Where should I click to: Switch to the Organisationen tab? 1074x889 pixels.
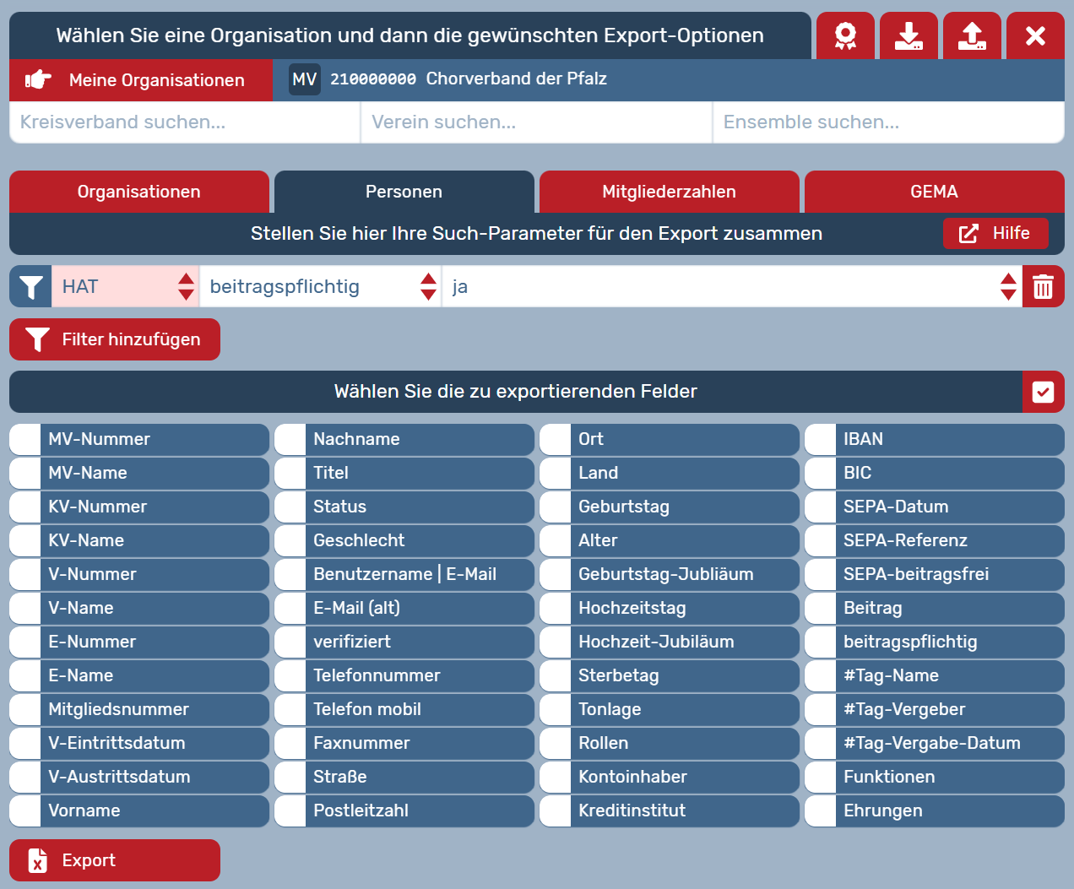pyautogui.click(x=139, y=192)
